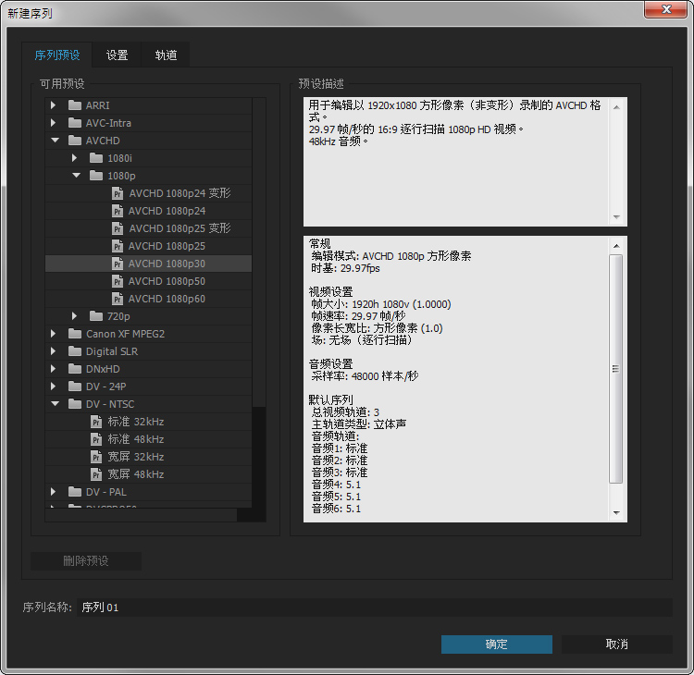Collapse the 1080p subfolder arrow

(x=76, y=176)
